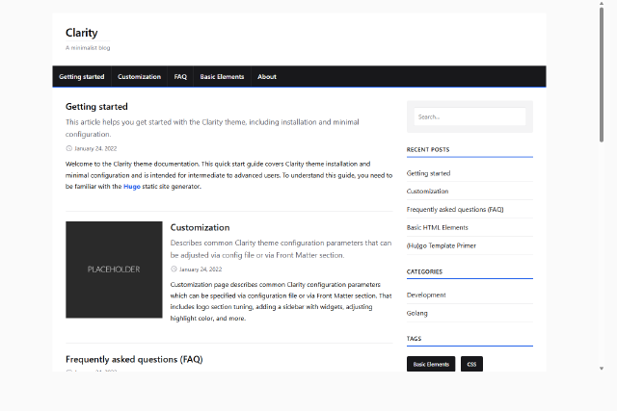
Task: Follow the Hugo static site generator link
Action: pos(131,187)
